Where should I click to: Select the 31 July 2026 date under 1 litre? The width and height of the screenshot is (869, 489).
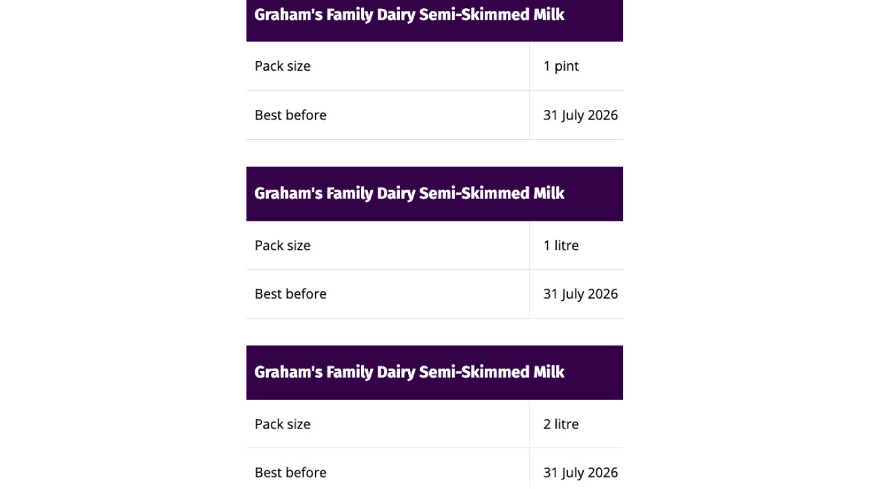click(x=580, y=293)
